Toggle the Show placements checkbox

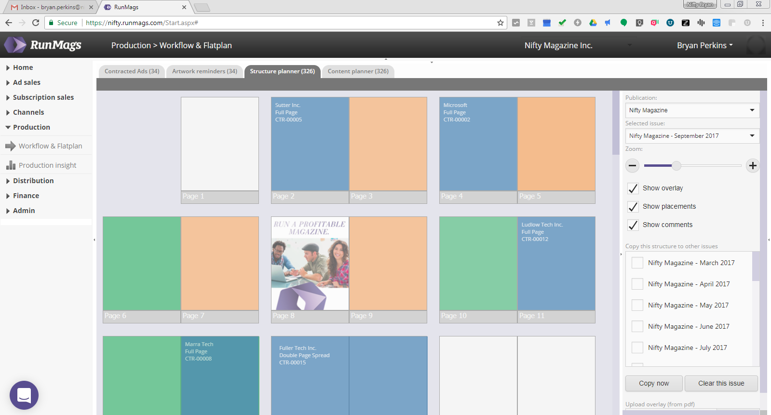633,207
